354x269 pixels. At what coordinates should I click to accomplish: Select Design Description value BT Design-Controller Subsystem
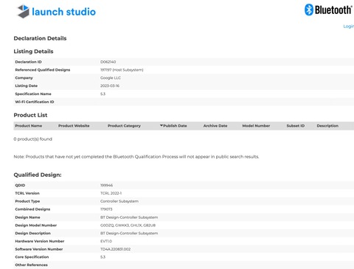click(x=129, y=233)
